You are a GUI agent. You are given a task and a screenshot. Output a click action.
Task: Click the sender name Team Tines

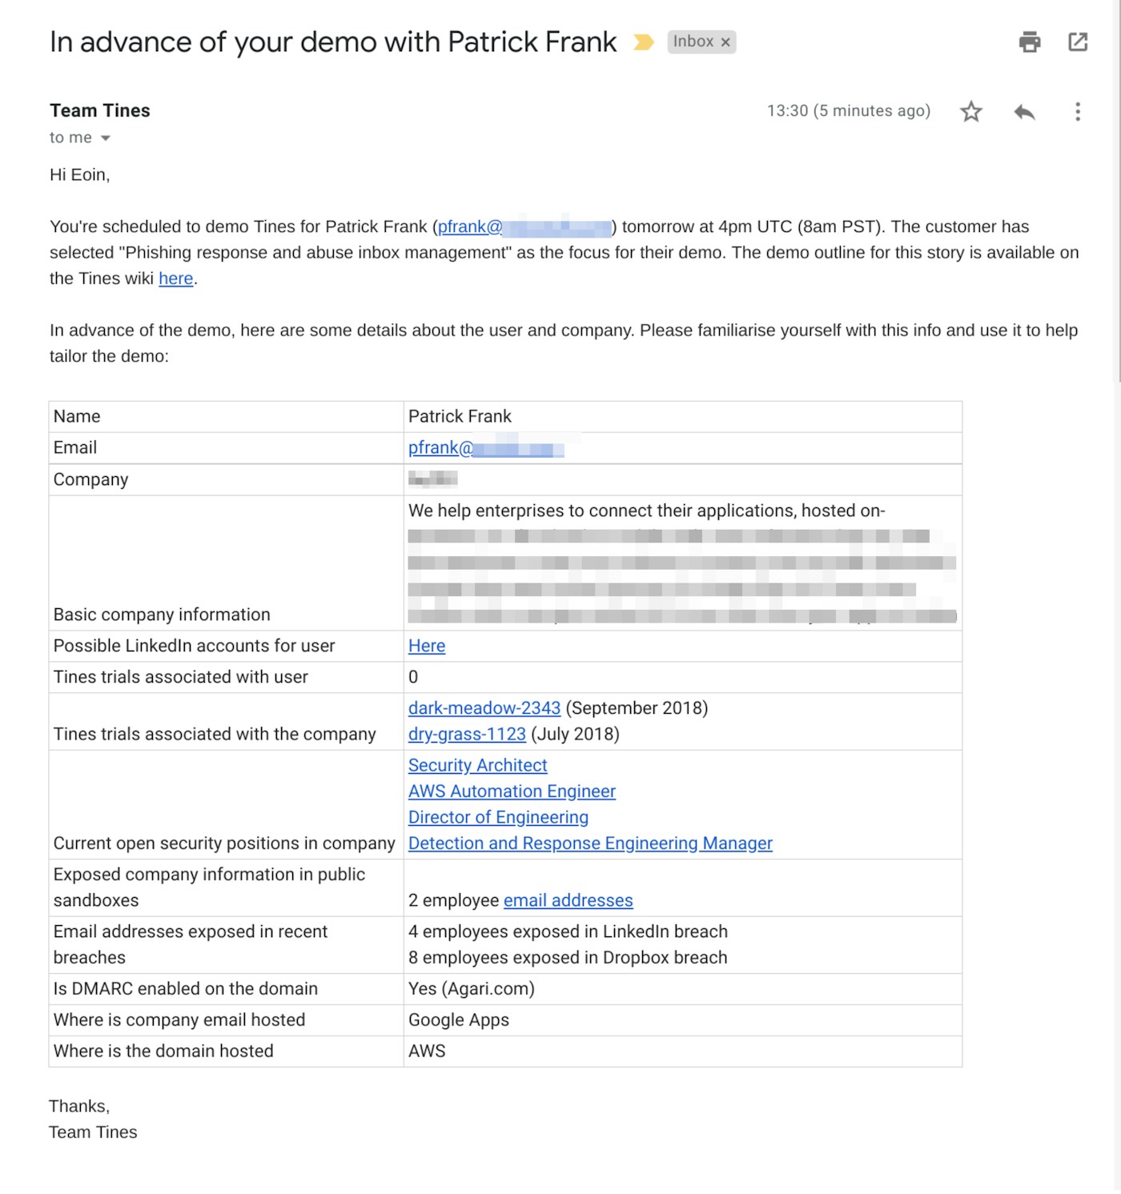click(x=100, y=110)
